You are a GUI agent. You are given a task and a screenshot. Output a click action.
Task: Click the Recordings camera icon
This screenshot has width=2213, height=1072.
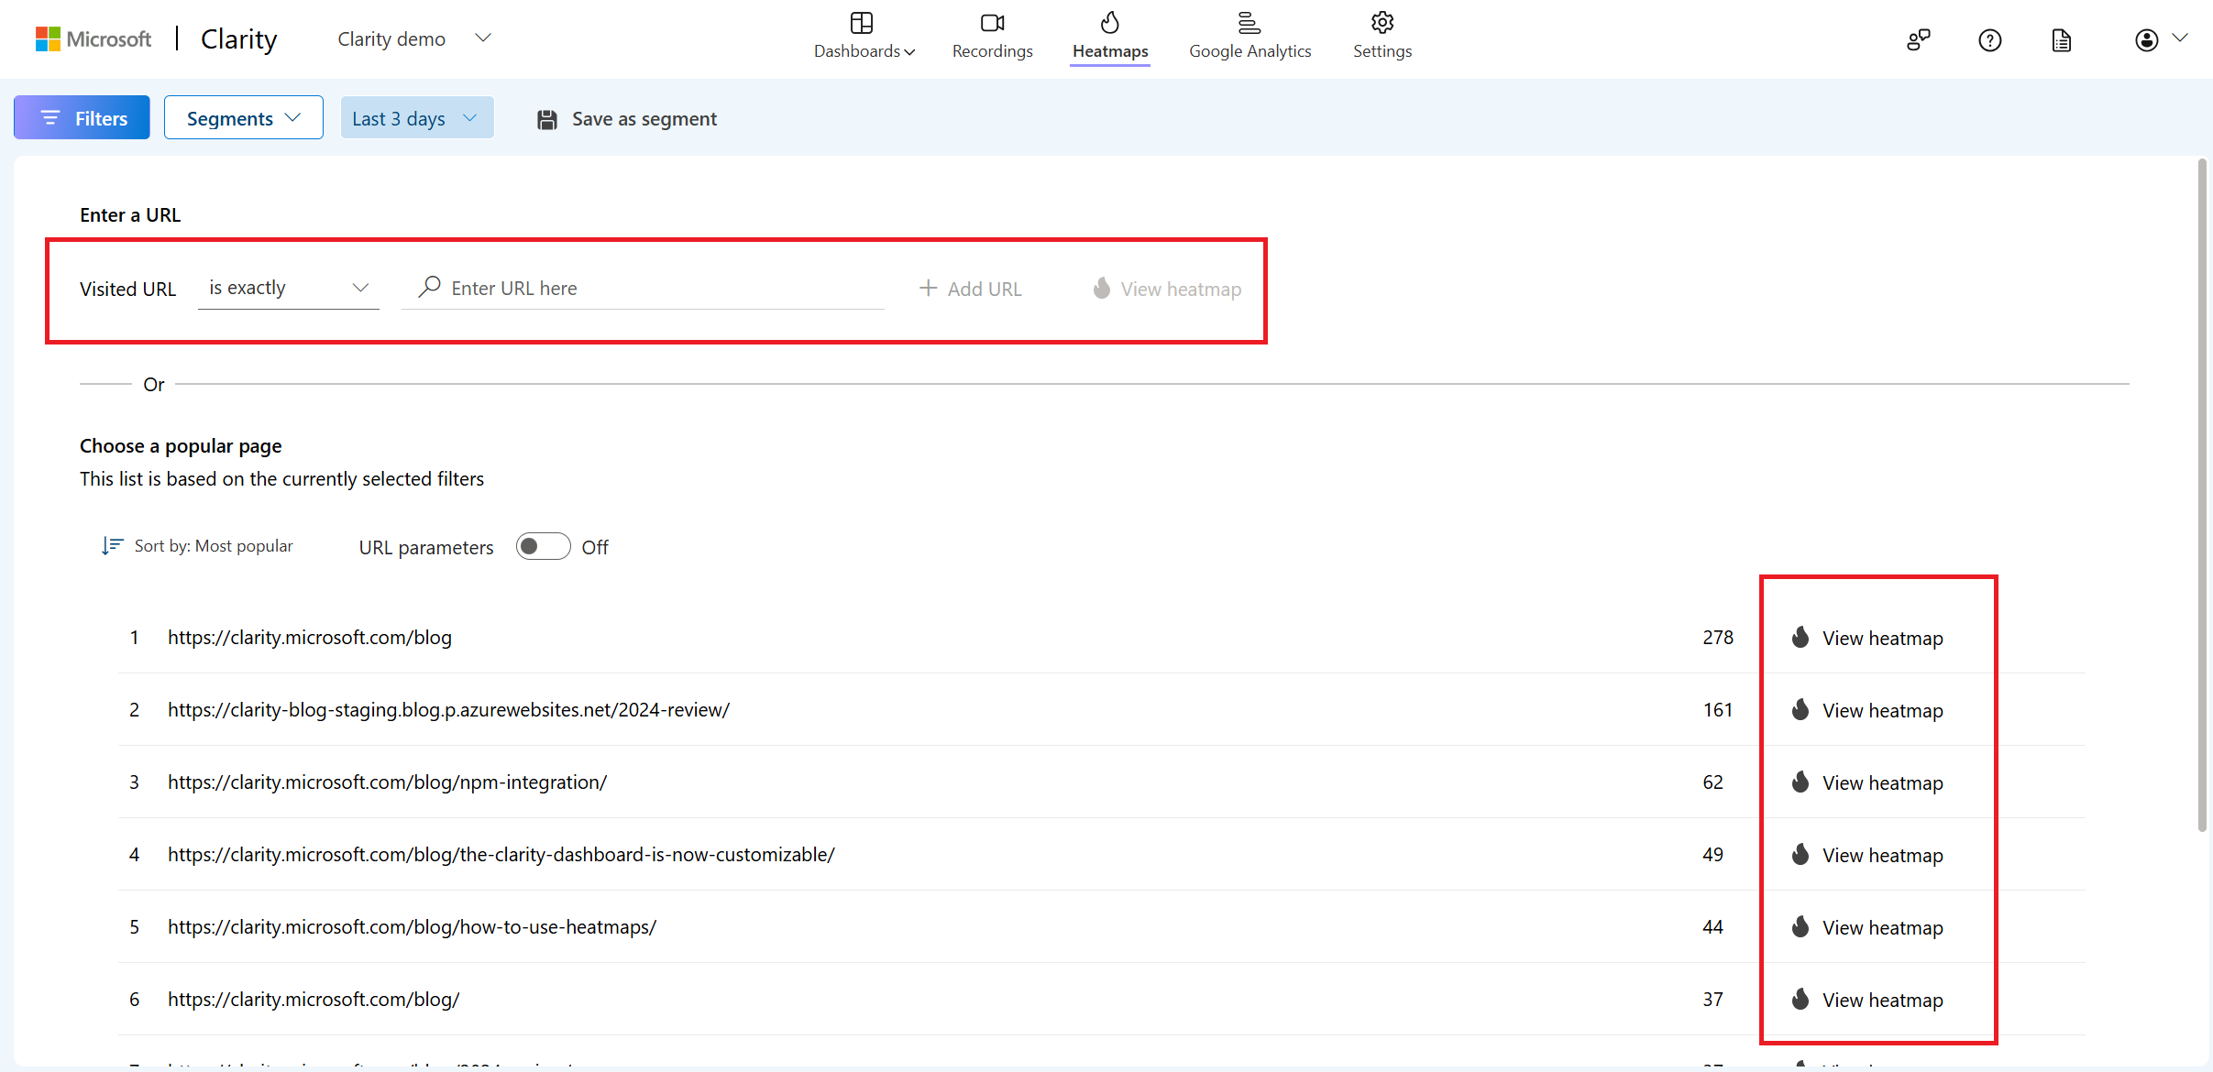[x=992, y=22]
